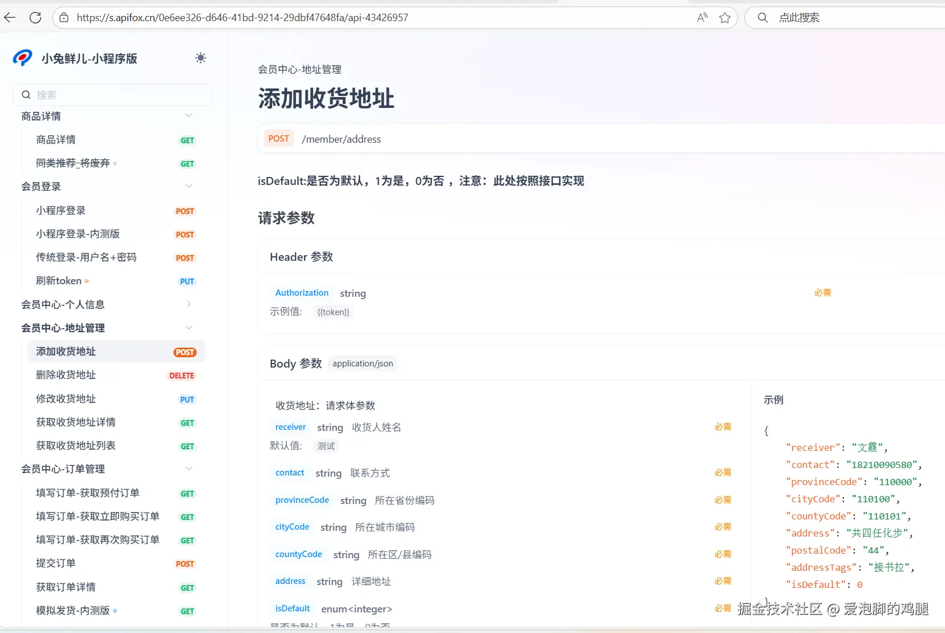Open 填写订单-获取预付订单 endpoint
The width and height of the screenshot is (945, 633).
click(116, 493)
